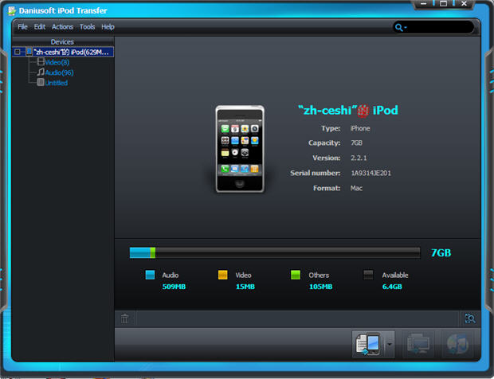The height and width of the screenshot is (379, 494).
Task: Click the Untitled playlist icon
Action: tap(41, 83)
